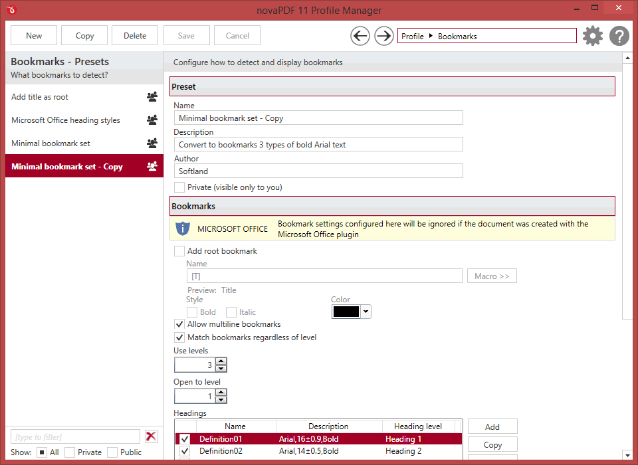638x465 pixels.
Task: Click the Cancel button
Action: click(237, 35)
